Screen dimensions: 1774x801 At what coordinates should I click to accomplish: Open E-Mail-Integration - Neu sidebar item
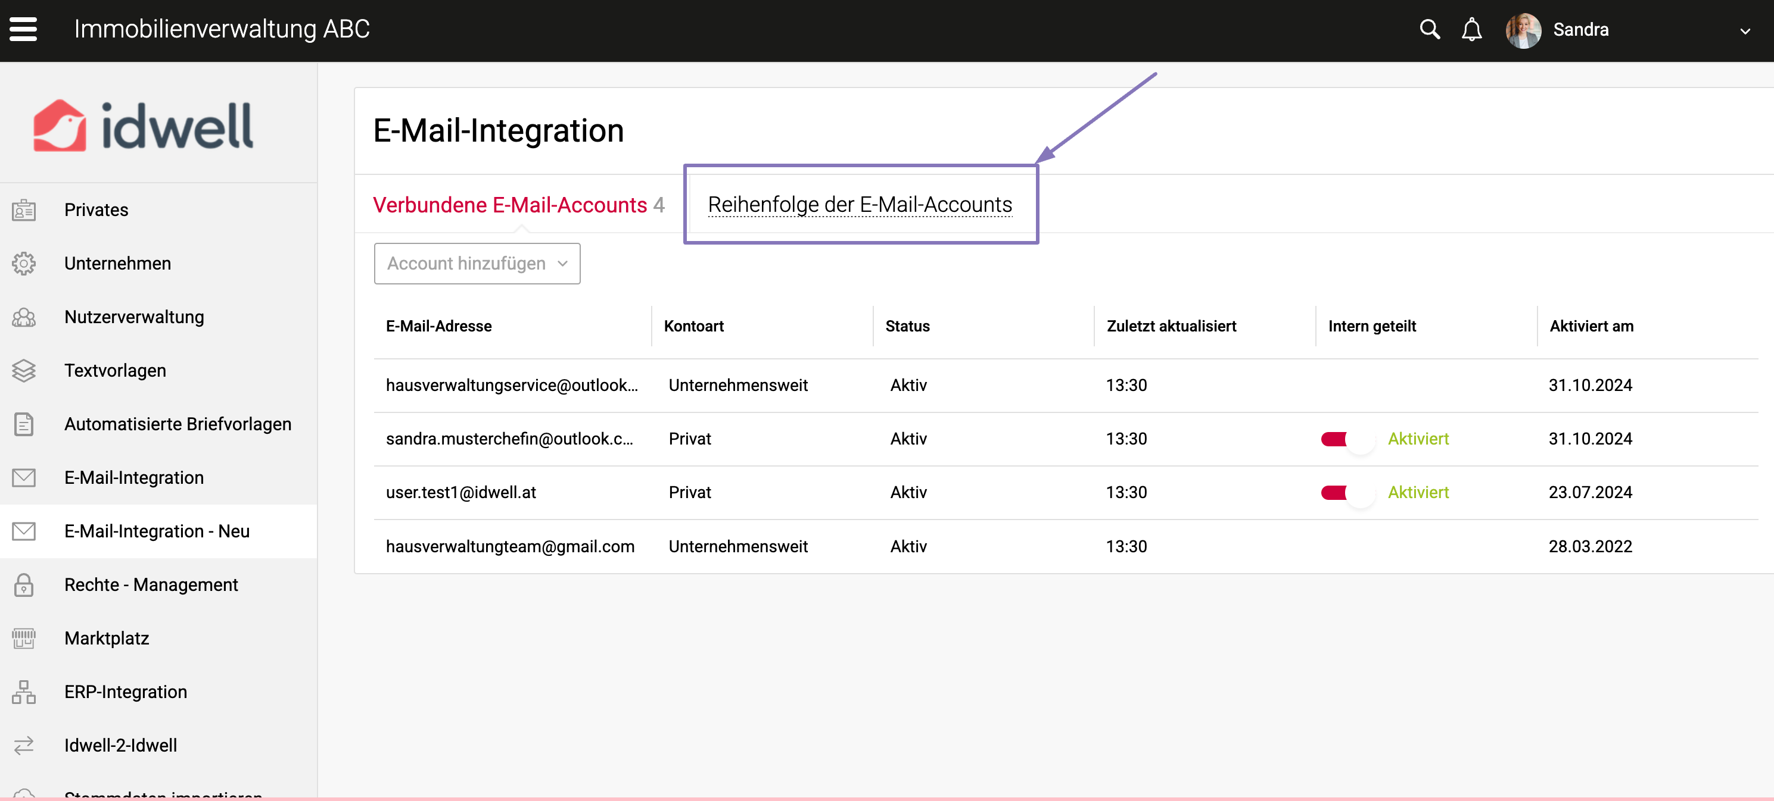pyautogui.click(x=157, y=531)
